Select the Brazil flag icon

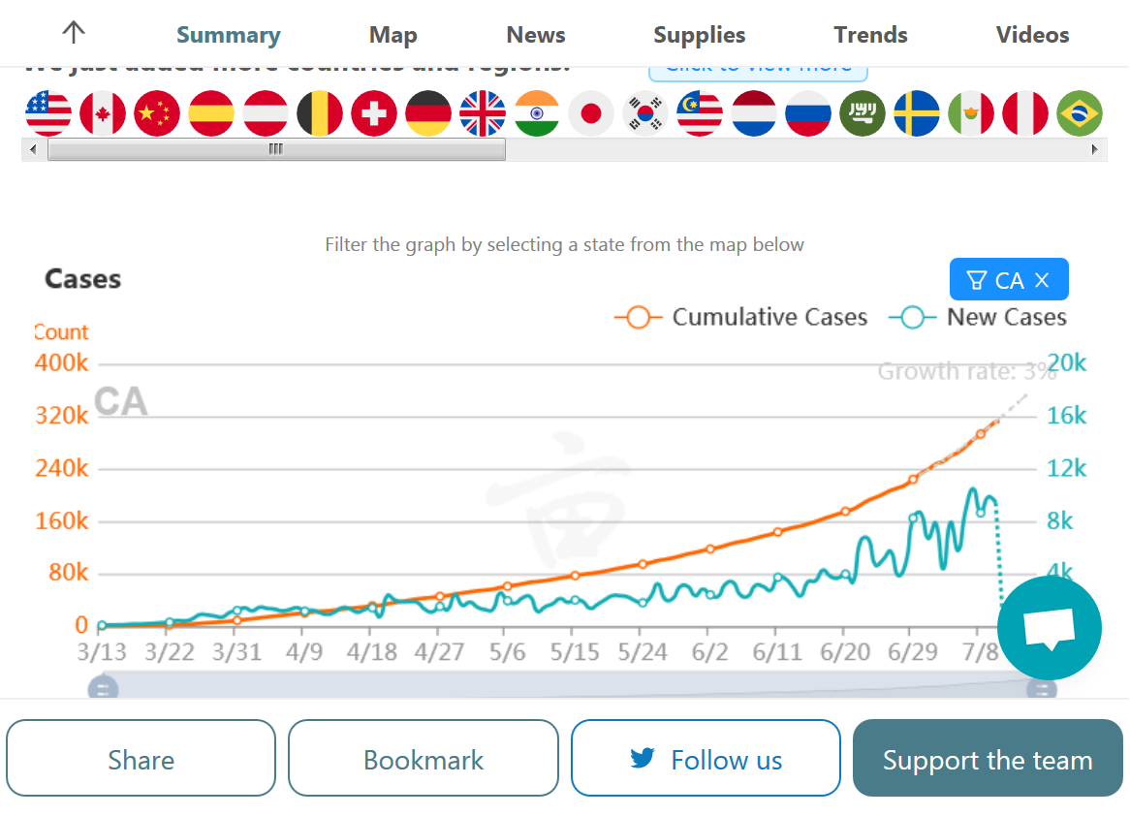[x=1080, y=113]
